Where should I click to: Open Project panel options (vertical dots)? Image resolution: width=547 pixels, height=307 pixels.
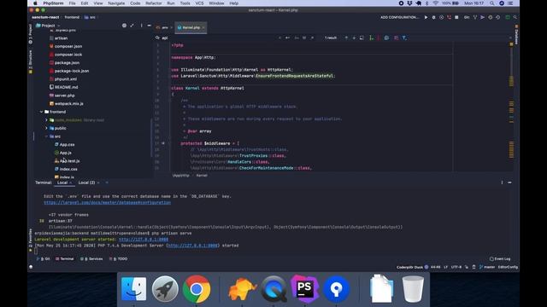click(x=141, y=26)
